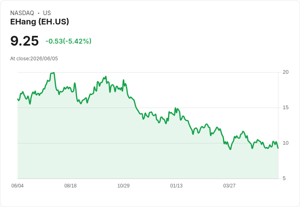Click the US market label
The image size is (300, 207).
(x=47, y=13)
